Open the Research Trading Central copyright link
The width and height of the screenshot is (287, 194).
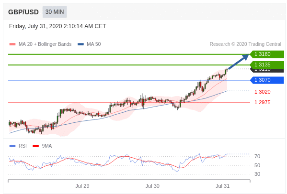tap(245, 44)
